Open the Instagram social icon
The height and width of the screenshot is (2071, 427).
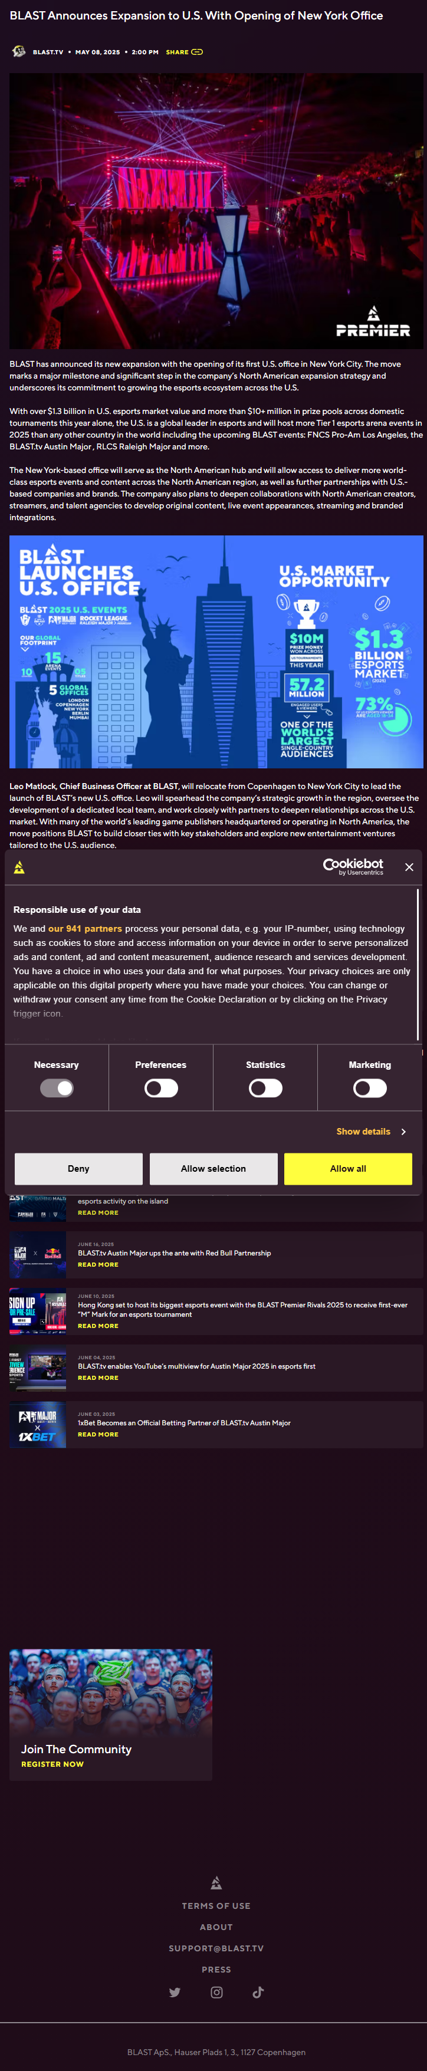[x=216, y=1991]
